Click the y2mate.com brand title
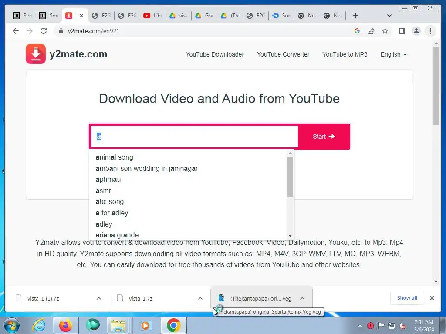This screenshot has height=334, width=446. [78, 54]
